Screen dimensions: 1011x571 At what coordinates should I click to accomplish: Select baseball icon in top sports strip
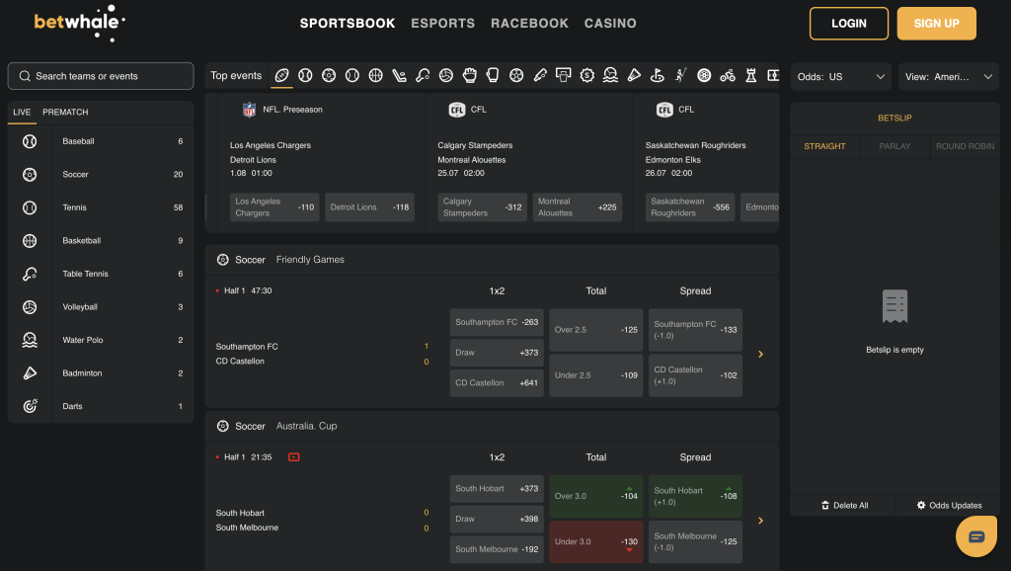point(306,75)
